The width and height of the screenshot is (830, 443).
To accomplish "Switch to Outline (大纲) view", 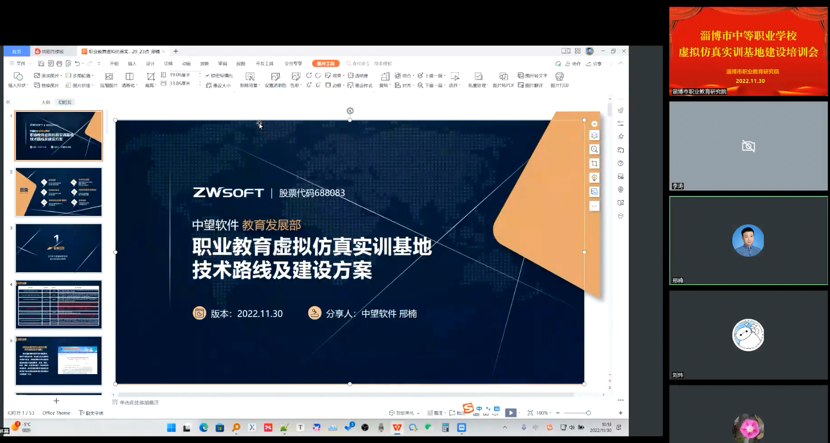I will 46,102.
